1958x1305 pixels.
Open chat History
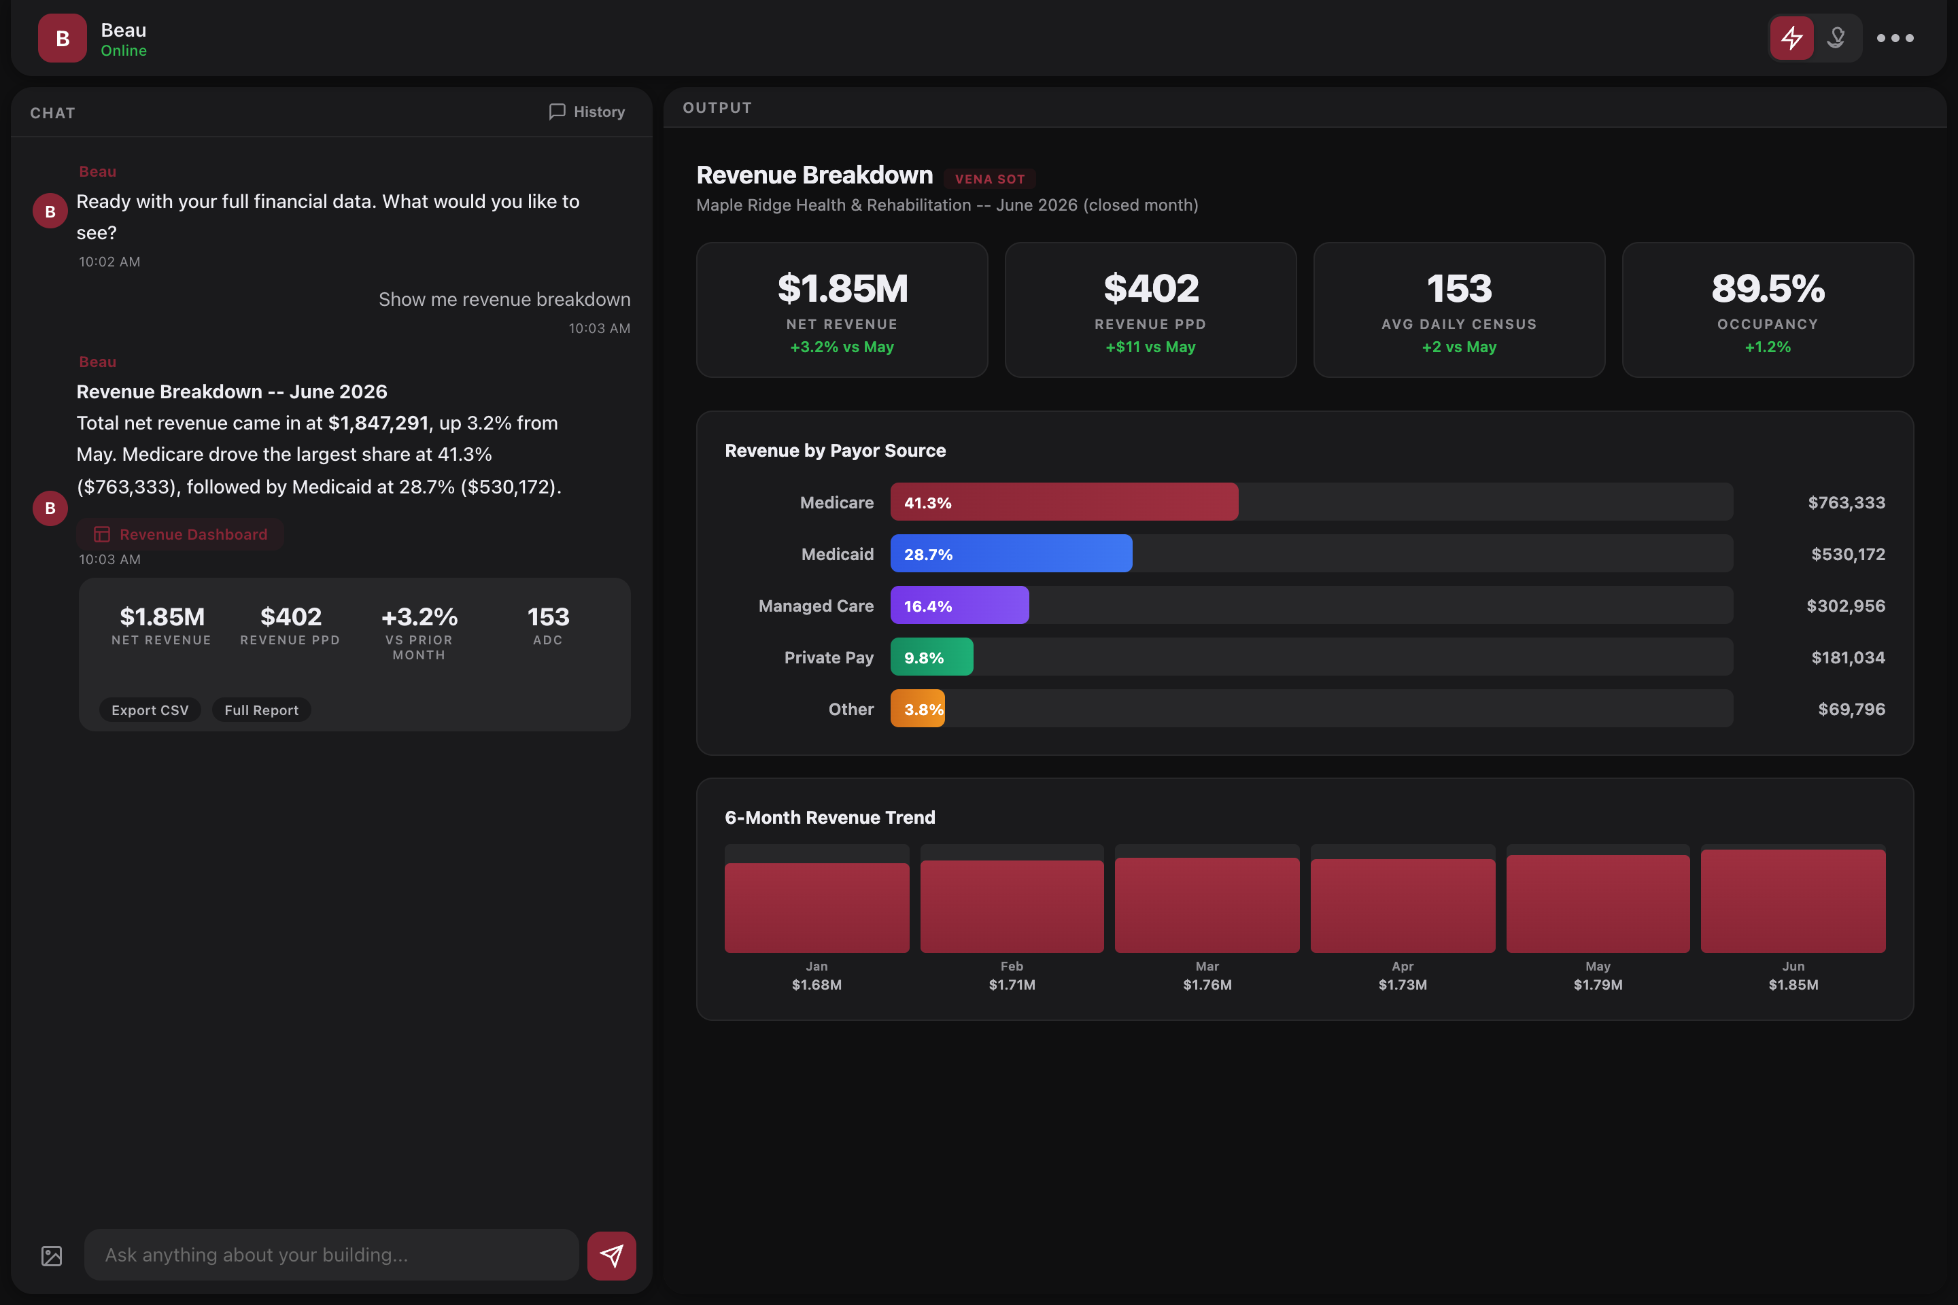click(587, 111)
